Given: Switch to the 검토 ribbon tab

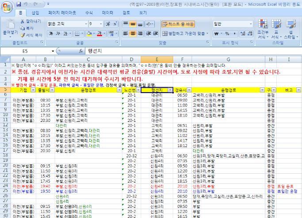Looking at the screenshot, I should (x=126, y=13).
